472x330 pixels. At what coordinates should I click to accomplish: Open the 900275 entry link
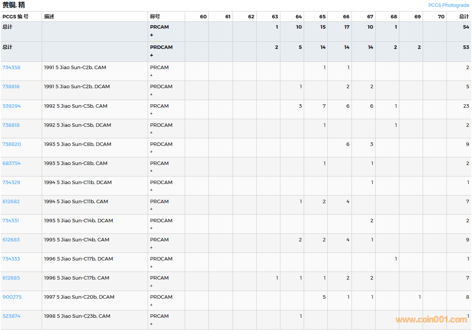(x=12, y=297)
